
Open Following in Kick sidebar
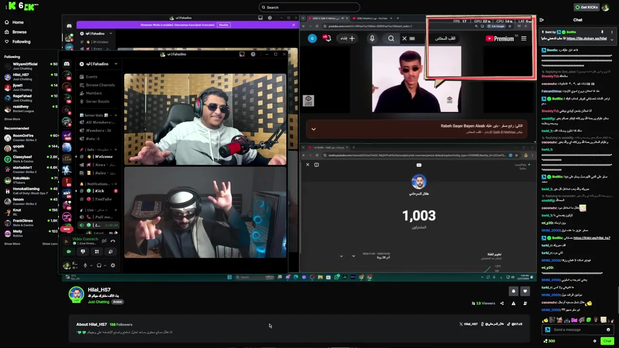(17, 42)
